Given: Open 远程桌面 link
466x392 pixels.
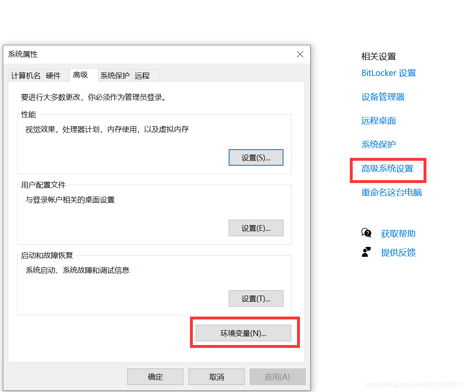Looking at the screenshot, I should pyautogui.click(x=378, y=120).
